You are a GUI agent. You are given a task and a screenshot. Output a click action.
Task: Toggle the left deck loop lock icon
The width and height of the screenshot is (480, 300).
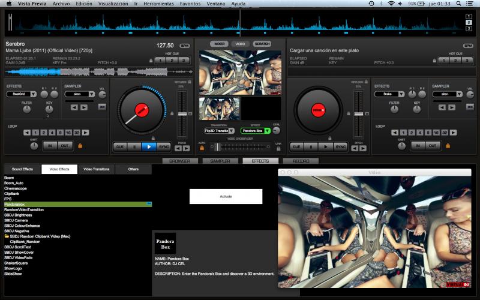point(80,146)
